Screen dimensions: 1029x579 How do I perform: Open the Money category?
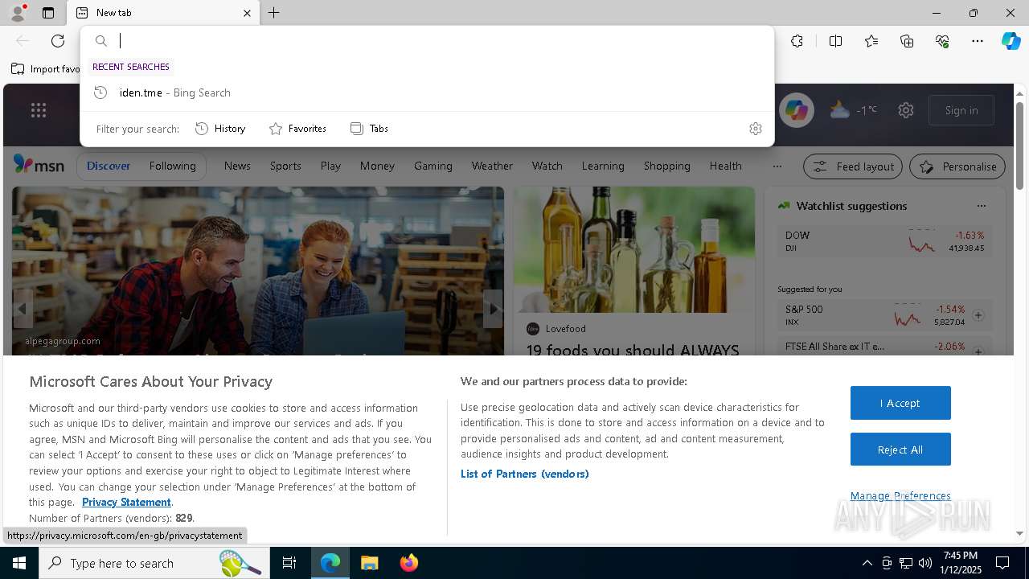point(377,166)
